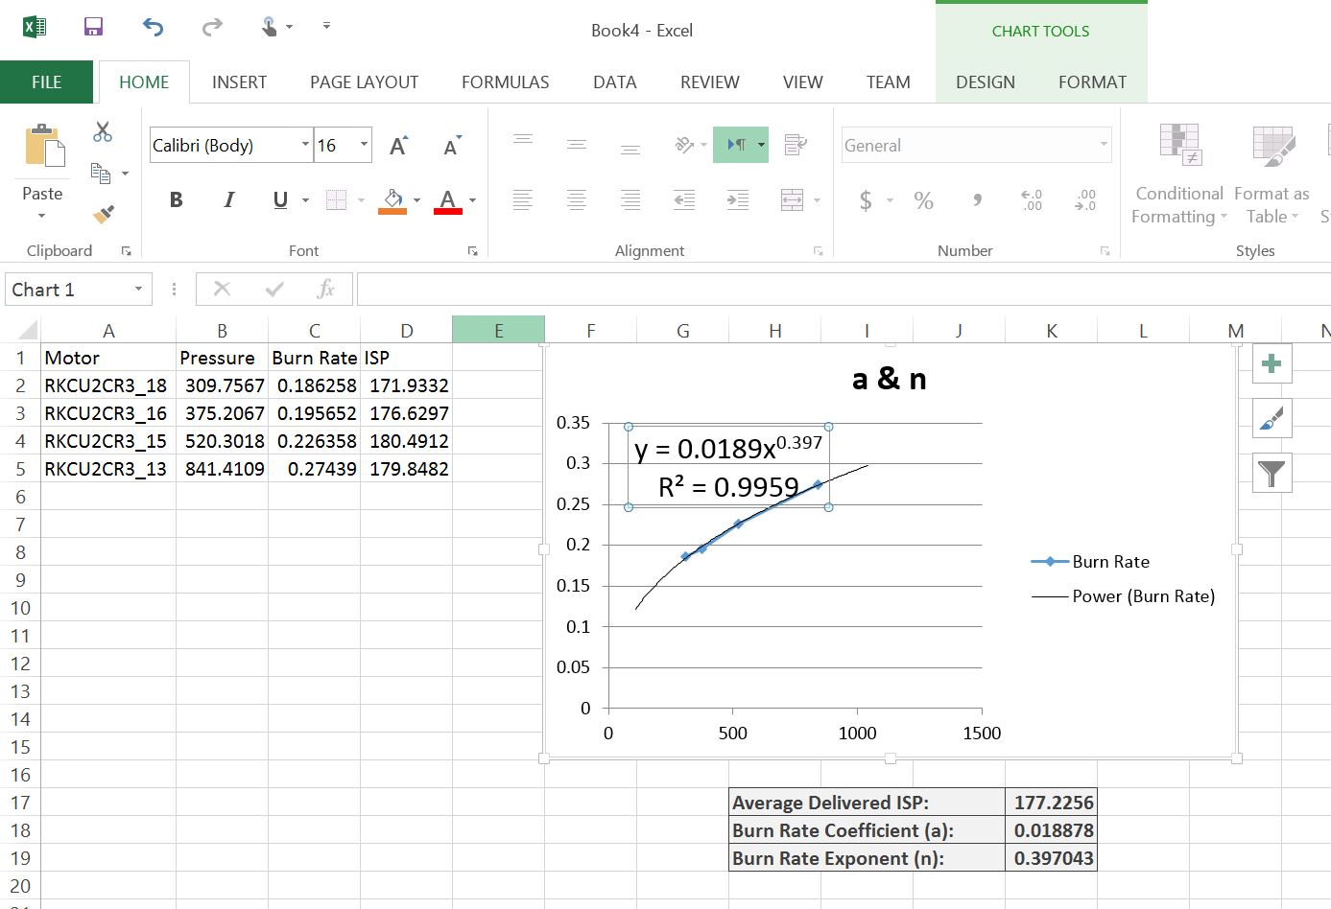The image size is (1331, 909).
Task: Click the Increase Decimal icon
Action: click(x=1032, y=200)
